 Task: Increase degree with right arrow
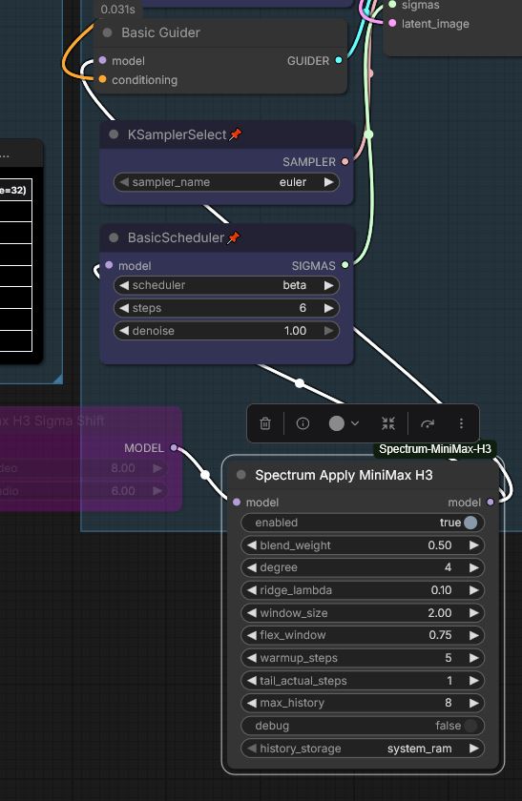(474, 567)
